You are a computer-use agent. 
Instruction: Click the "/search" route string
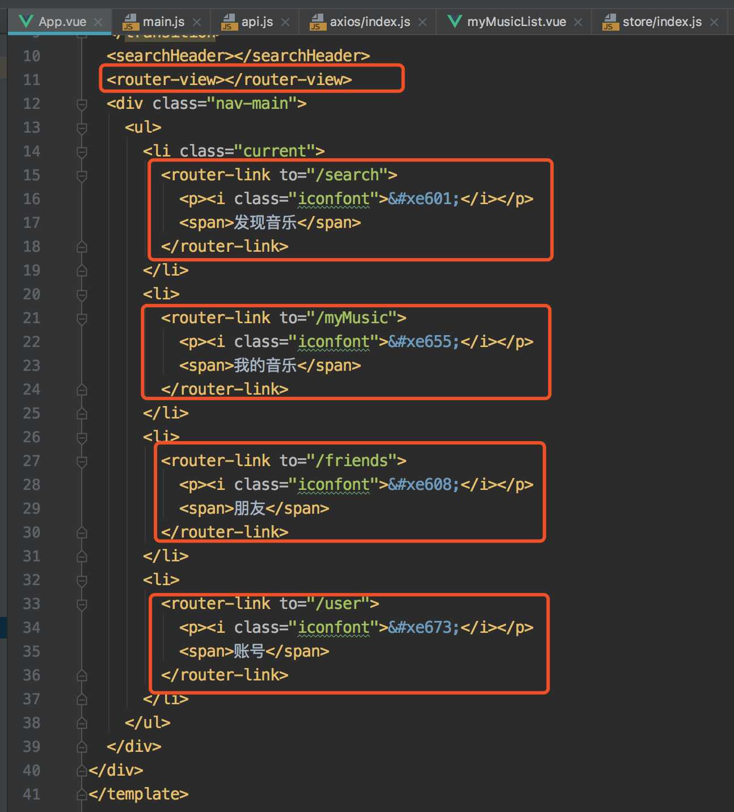pos(347,175)
